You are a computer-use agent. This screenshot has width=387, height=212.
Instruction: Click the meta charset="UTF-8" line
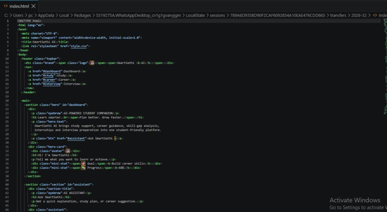[x=40, y=33]
